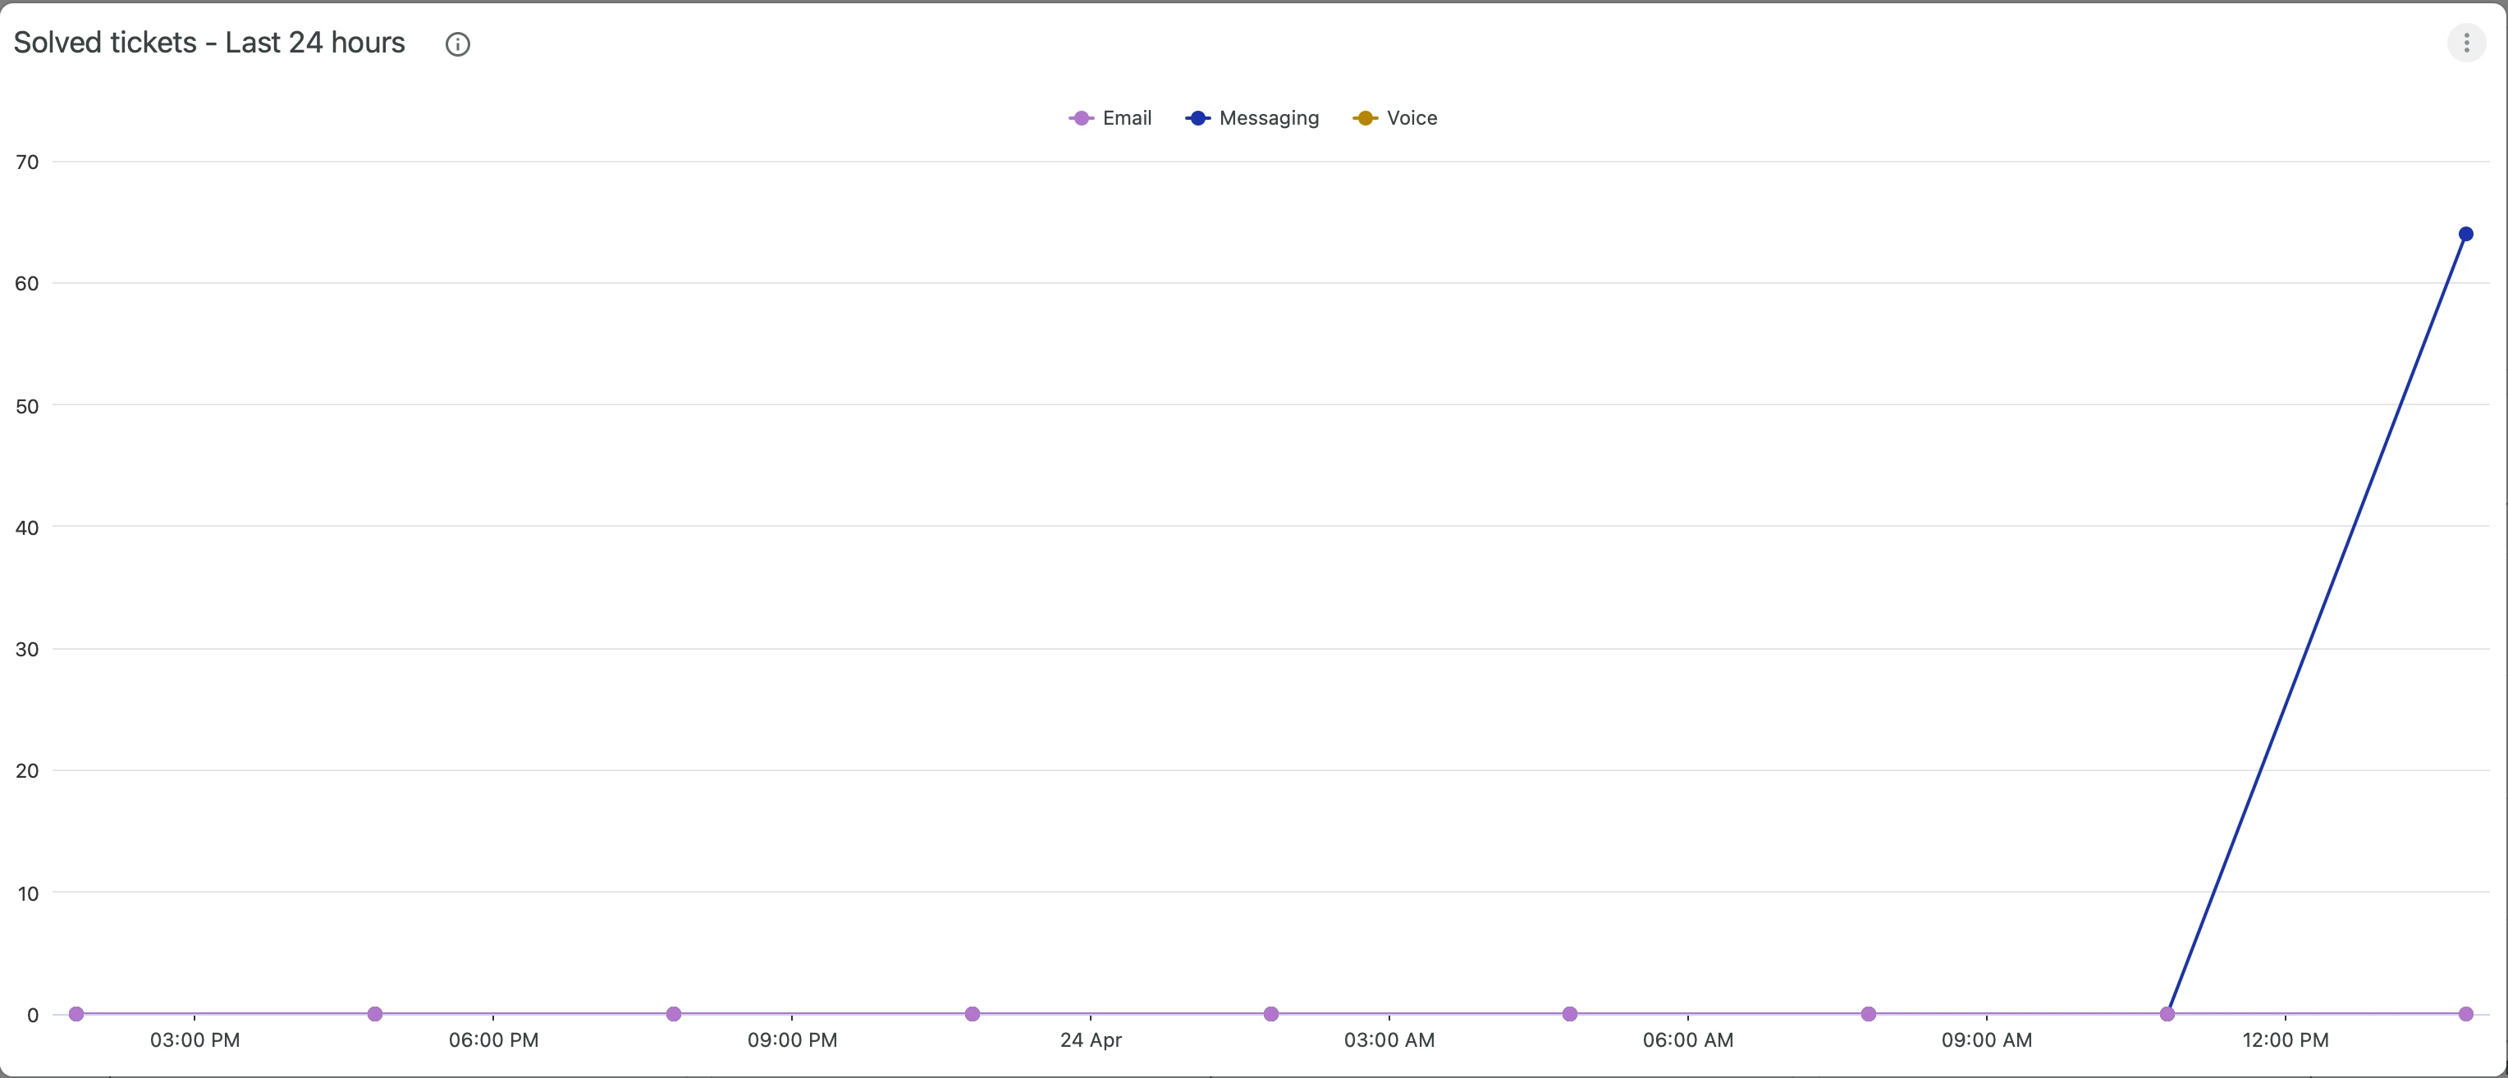The height and width of the screenshot is (1078, 2508).
Task: Open the three-dot options menu
Action: point(2465,43)
